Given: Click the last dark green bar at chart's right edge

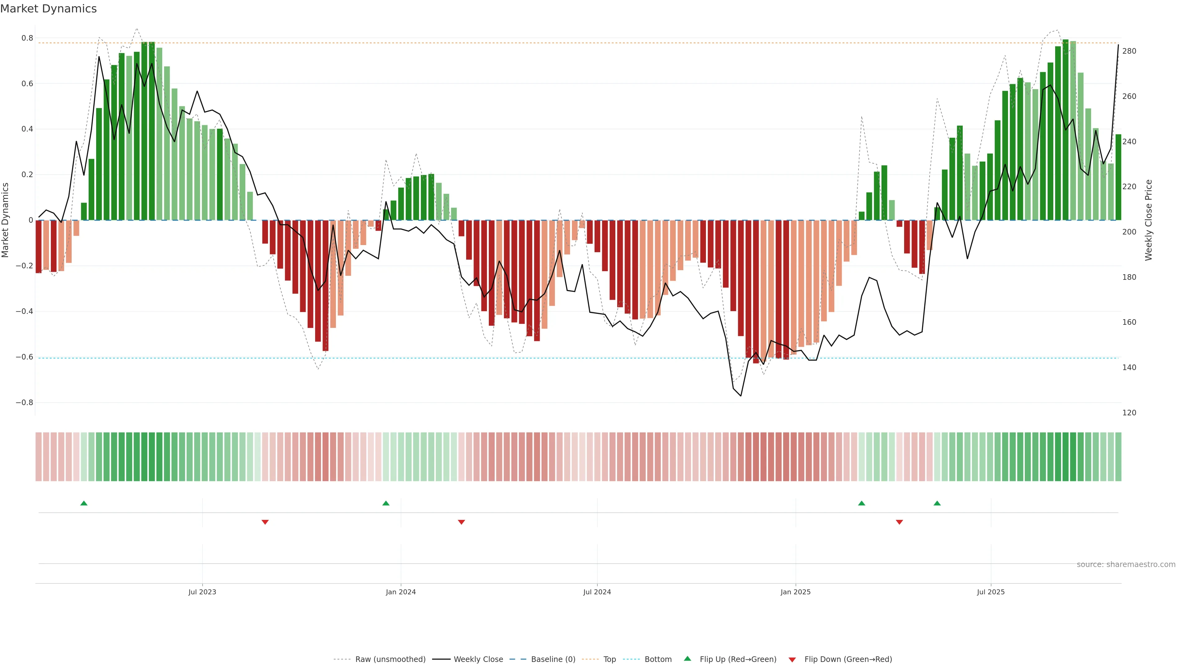Looking at the screenshot, I should pyautogui.click(x=1118, y=177).
